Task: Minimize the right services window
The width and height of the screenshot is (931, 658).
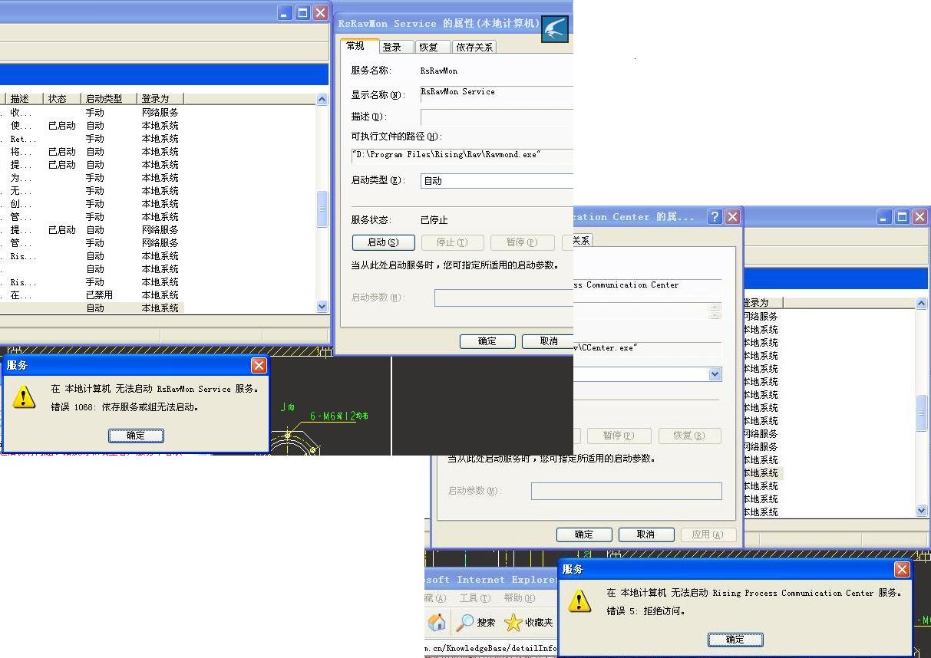Action: click(884, 217)
